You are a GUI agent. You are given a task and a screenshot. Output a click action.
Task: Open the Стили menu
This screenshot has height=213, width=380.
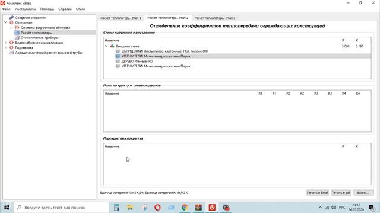point(81,9)
